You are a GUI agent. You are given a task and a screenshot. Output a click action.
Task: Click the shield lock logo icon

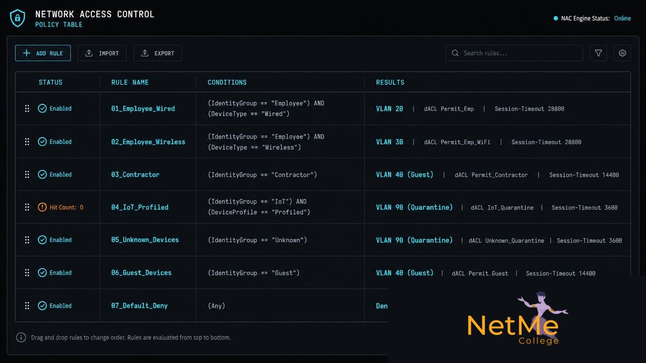[18, 18]
